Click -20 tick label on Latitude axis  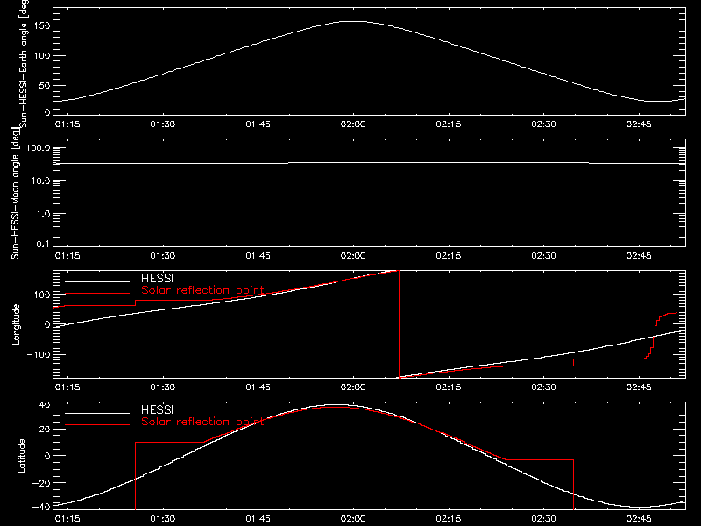click(x=41, y=483)
